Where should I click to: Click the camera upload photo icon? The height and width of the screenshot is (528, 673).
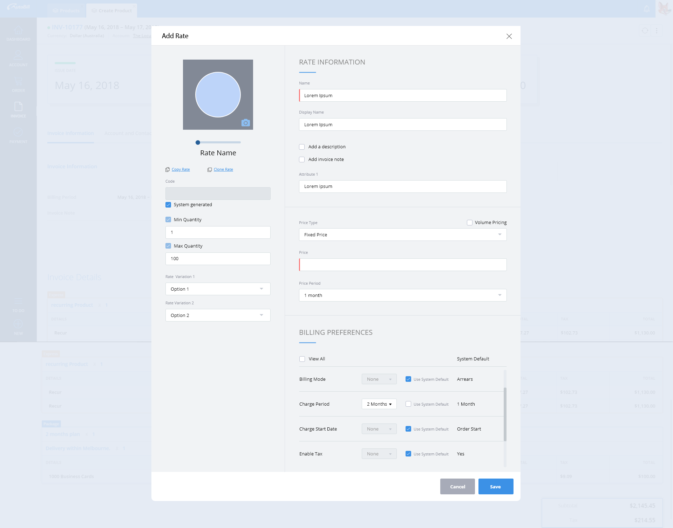(246, 123)
